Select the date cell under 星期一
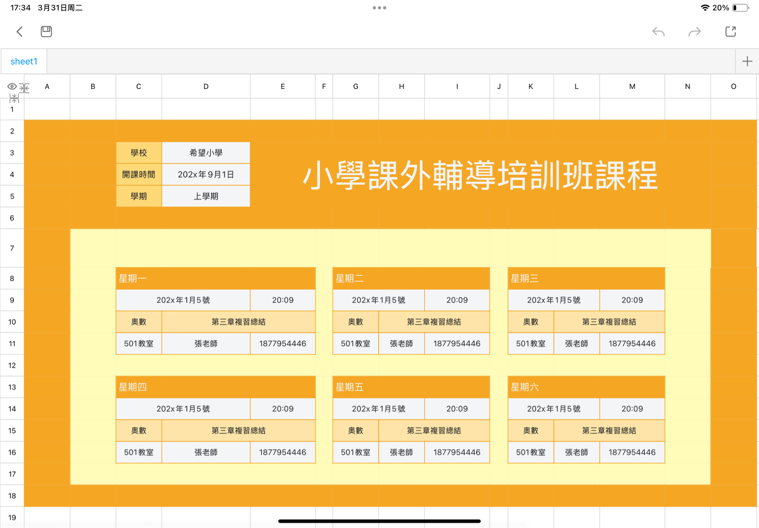Viewport: 759px width, 528px height. (x=183, y=300)
